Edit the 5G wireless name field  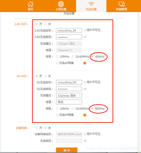[x=69, y=82]
